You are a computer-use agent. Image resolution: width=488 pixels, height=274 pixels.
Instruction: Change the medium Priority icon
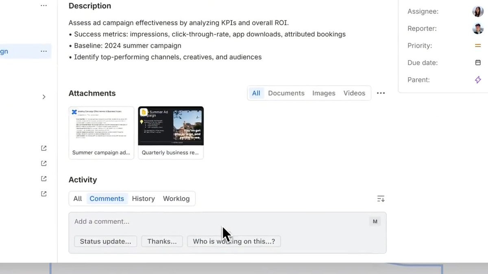[x=478, y=45]
